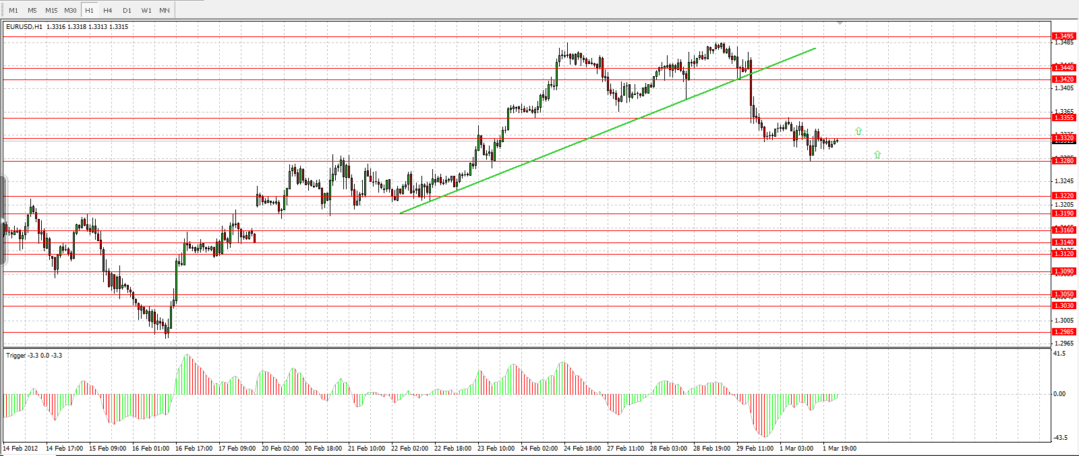1079x456 pixels.
Task: Click the 1.3160 red price label
Action: pos(1064,230)
